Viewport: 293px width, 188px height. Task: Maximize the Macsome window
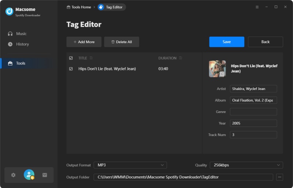pos(276,7)
